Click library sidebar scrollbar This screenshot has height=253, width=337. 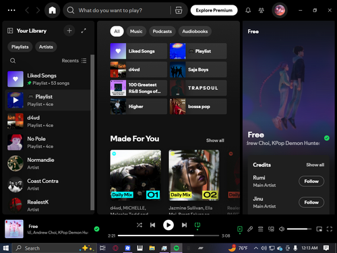coord(92,132)
